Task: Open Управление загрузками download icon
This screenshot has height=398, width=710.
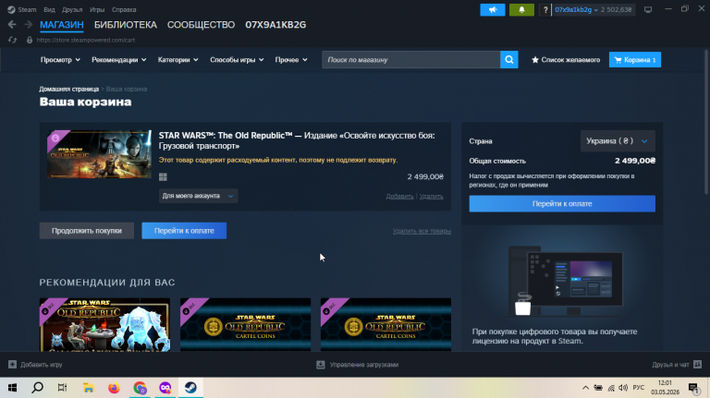Action: click(x=321, y=365)
